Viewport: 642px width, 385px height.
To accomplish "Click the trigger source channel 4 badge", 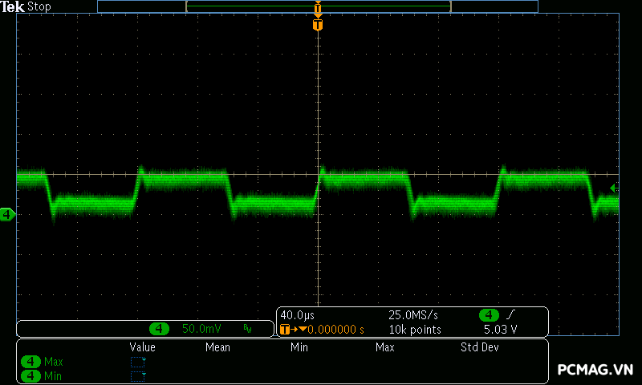I will [489, 315].
